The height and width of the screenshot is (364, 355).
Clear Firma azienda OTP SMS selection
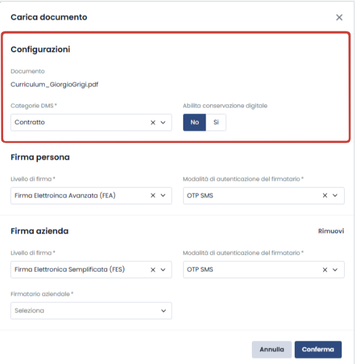[x=325, y=270]
